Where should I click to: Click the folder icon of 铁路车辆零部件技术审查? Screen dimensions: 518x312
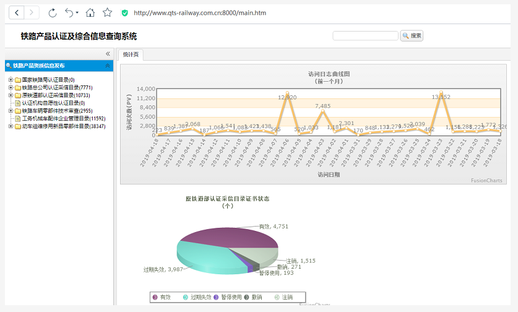pyautogui.click(x=18, y=111)
